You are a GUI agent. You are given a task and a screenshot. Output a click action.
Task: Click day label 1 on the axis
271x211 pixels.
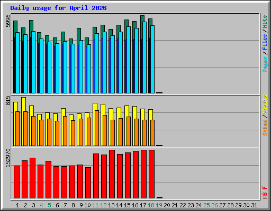(17, 205)
